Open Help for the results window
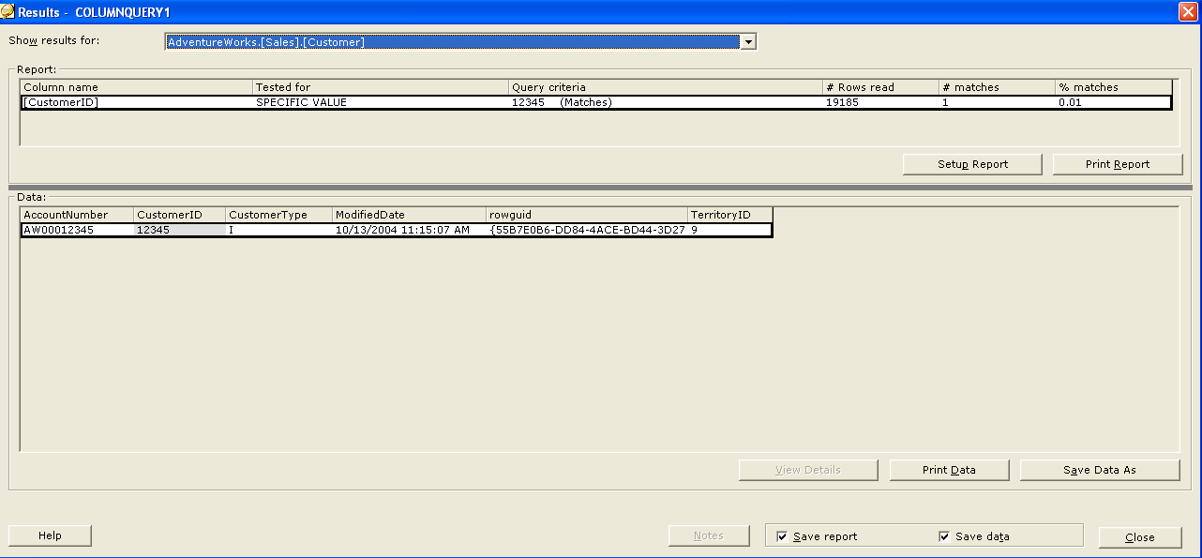 tap(50, 535)
